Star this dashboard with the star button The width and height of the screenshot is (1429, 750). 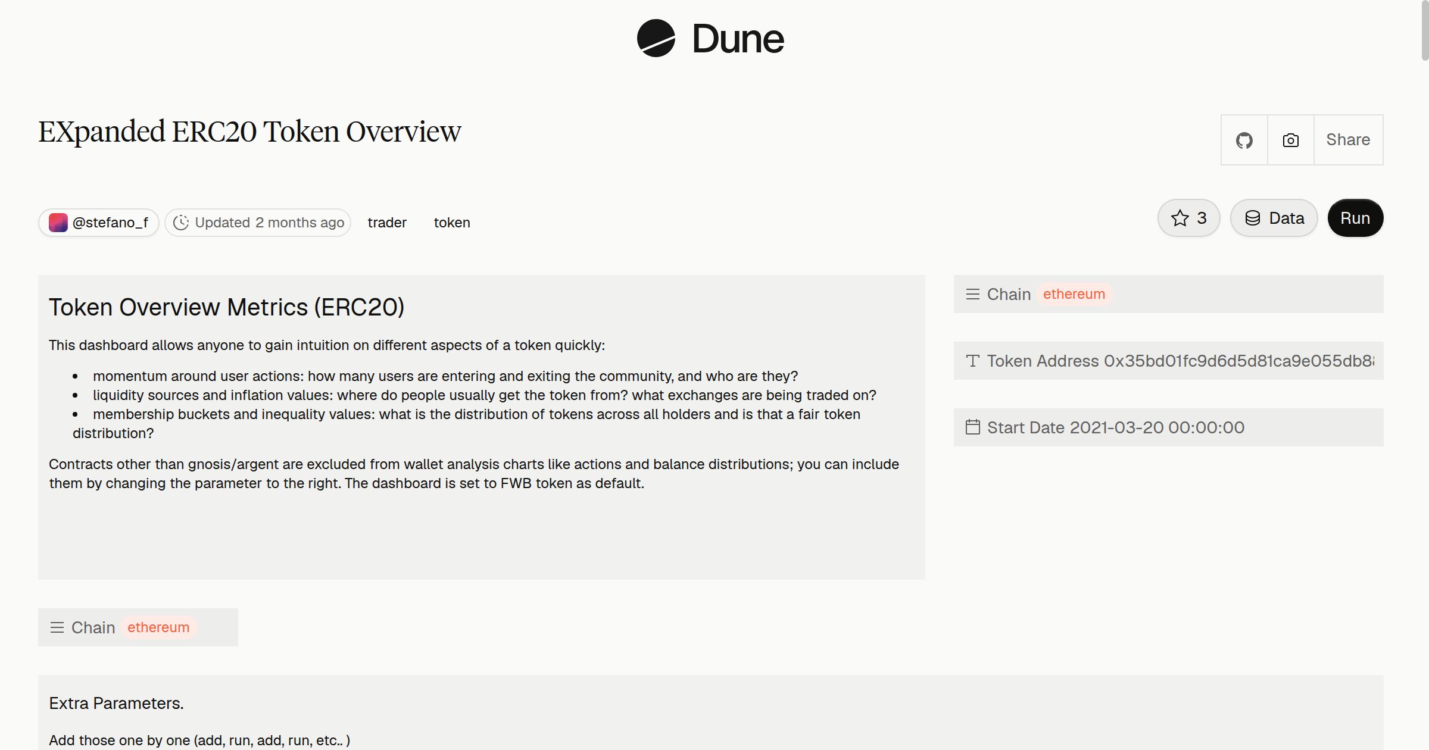point(1189,218)
